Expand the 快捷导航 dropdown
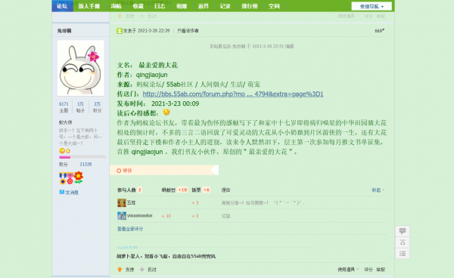Image resolution: width=454 pixels, height=278 pixels. click(372, 6)
